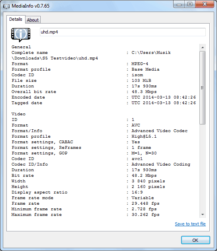This screenshot has height=251, width=217.
Task: Click the Format profile High@L5.1 text
Action: tap(144, 136)
